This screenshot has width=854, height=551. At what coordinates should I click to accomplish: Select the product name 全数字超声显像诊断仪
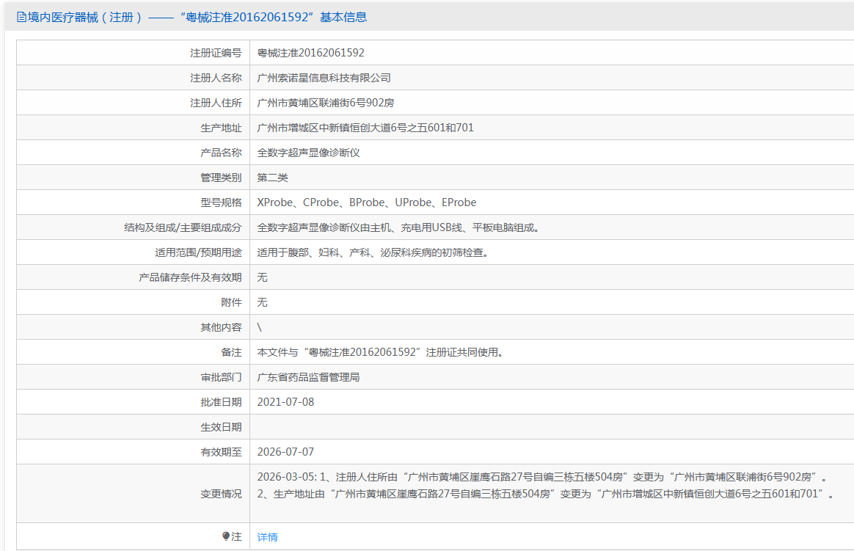click(x=308, y=153)
